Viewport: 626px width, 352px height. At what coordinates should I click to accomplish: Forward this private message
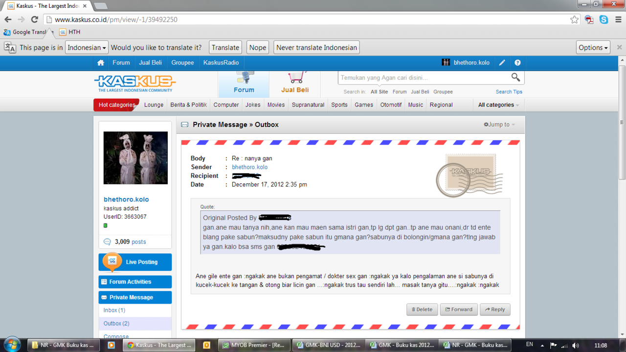pos(459,309)
